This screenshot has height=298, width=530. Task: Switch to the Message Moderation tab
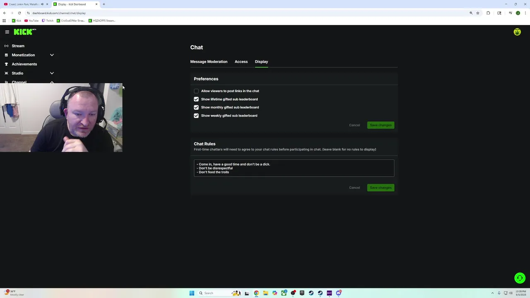coord(209,62)
